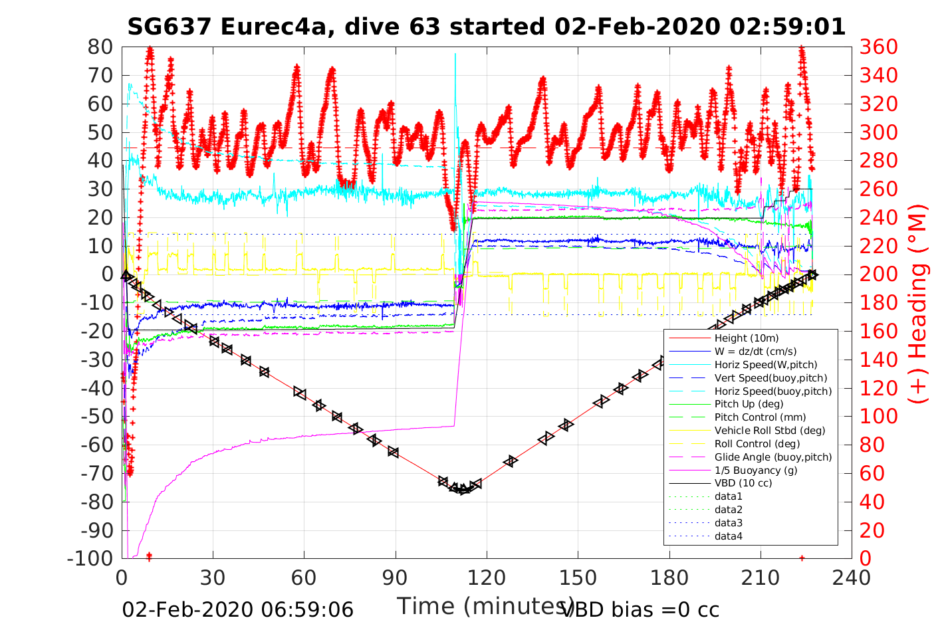942x628 pixels.
Task: Select legend entry 'Vehicle Roll Stbd (deg)'
Action: click(x=770, y=431)
